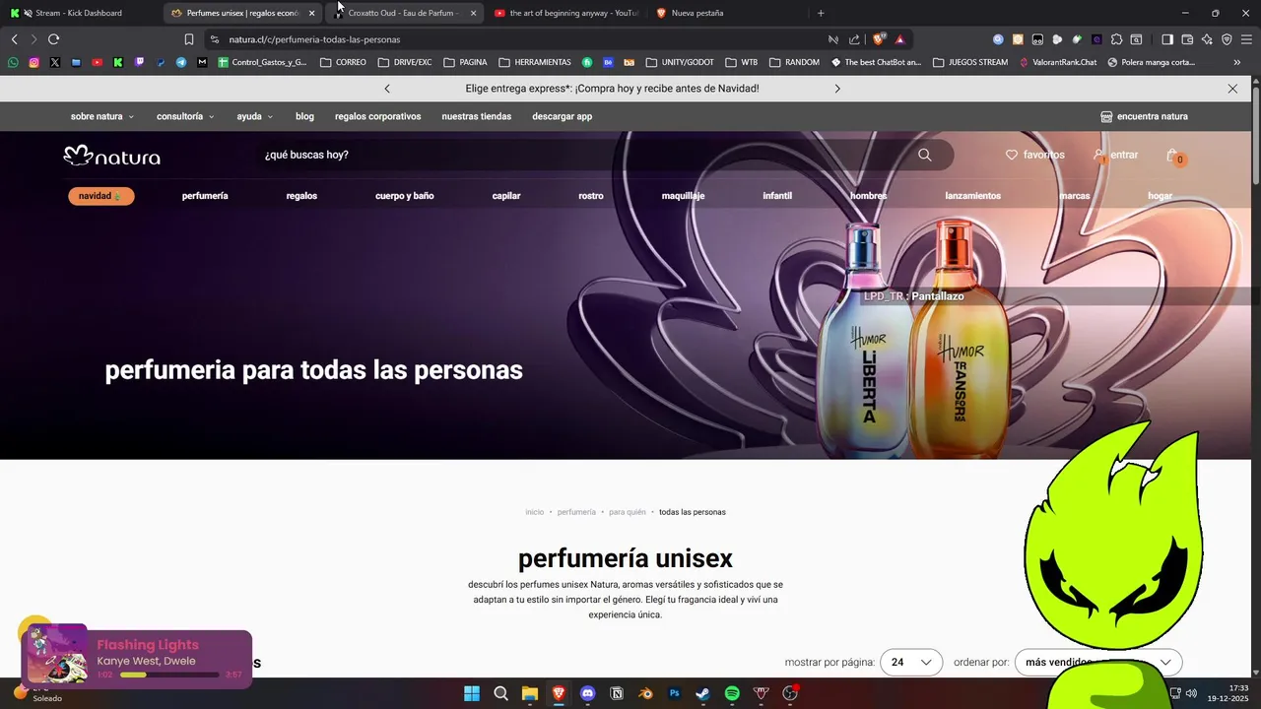
Task: Open the ordenar por más vendidos dropdown
Action: [x=1098, y=663]
